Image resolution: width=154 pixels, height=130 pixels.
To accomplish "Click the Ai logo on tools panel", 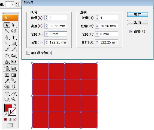I will tap(10, 18).
